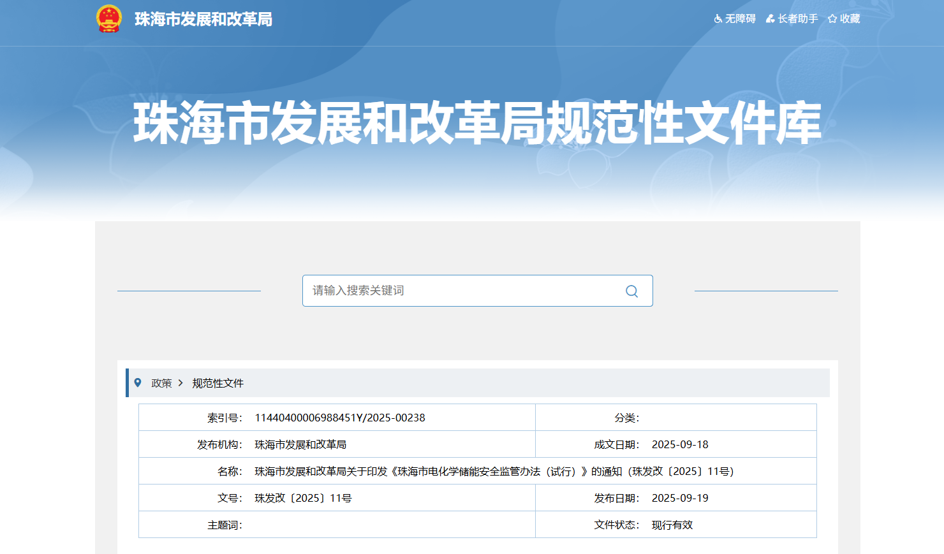Viewport: 944px width, 554px height.
Task: Click the large 规范性文件库 banner heading
Action: coord(477,122)
